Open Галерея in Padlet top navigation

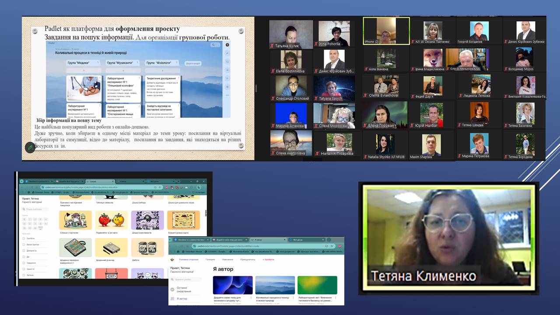[x=210, y=259]
